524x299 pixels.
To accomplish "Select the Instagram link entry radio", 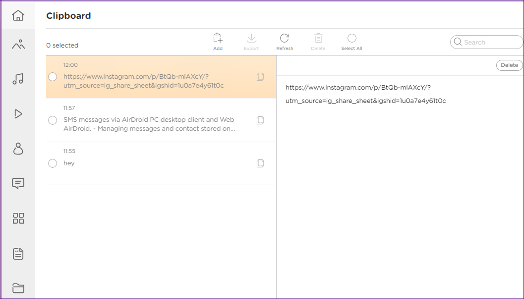I will coord(53,77).
